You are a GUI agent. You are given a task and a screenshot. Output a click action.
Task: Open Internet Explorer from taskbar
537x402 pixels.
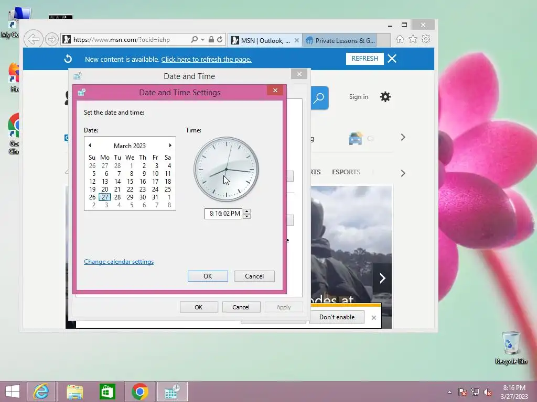click(x=41, y=392)
